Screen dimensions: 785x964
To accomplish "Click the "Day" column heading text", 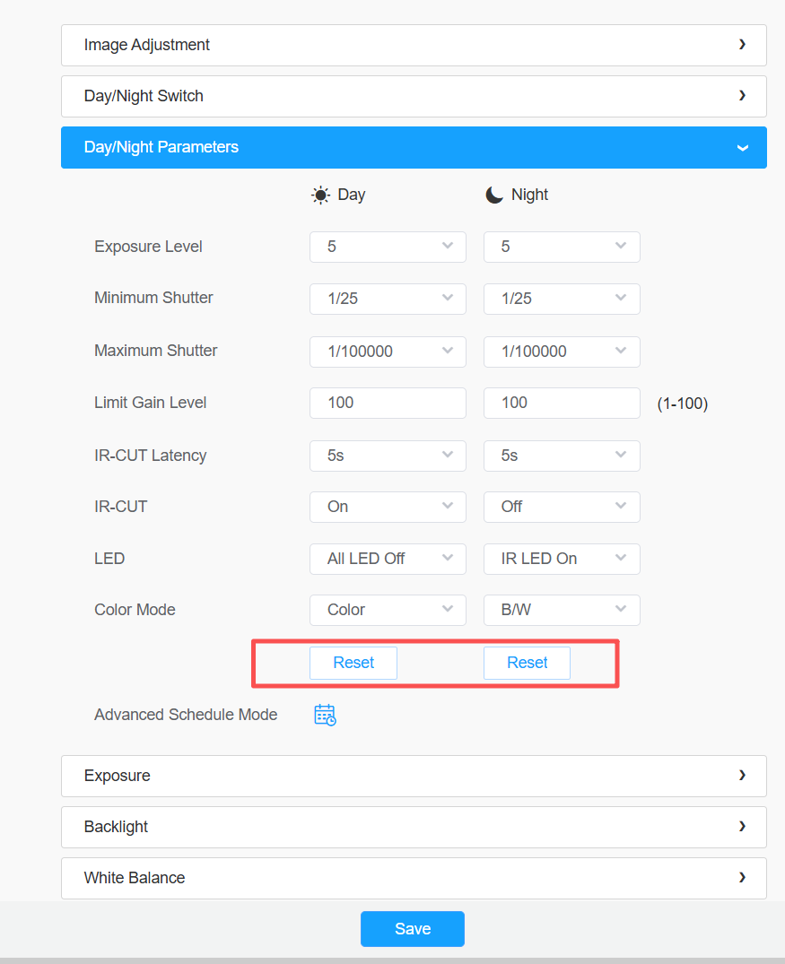I will (352, 195).
